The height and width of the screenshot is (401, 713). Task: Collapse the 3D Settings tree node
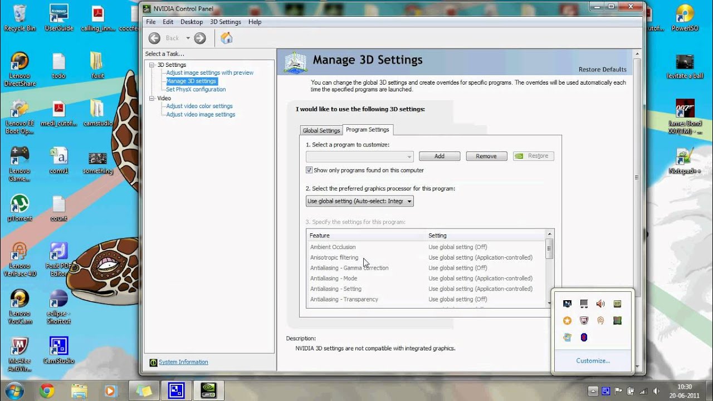152,65
